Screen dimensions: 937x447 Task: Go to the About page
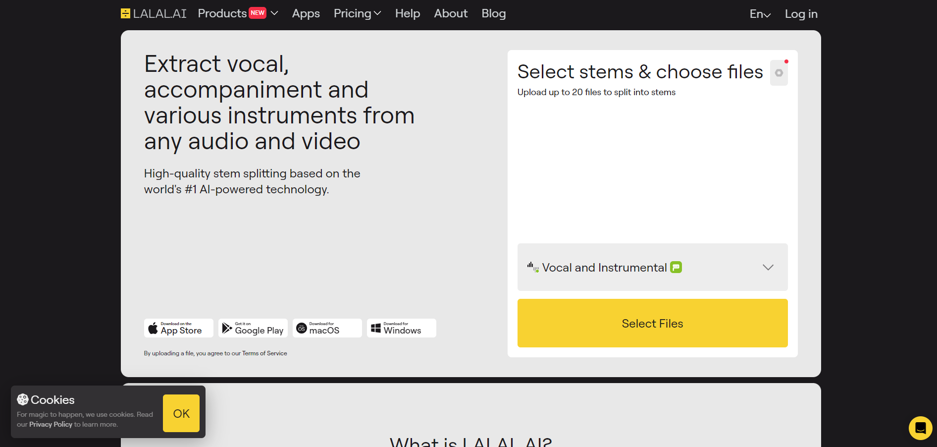(x=451, y=13)
